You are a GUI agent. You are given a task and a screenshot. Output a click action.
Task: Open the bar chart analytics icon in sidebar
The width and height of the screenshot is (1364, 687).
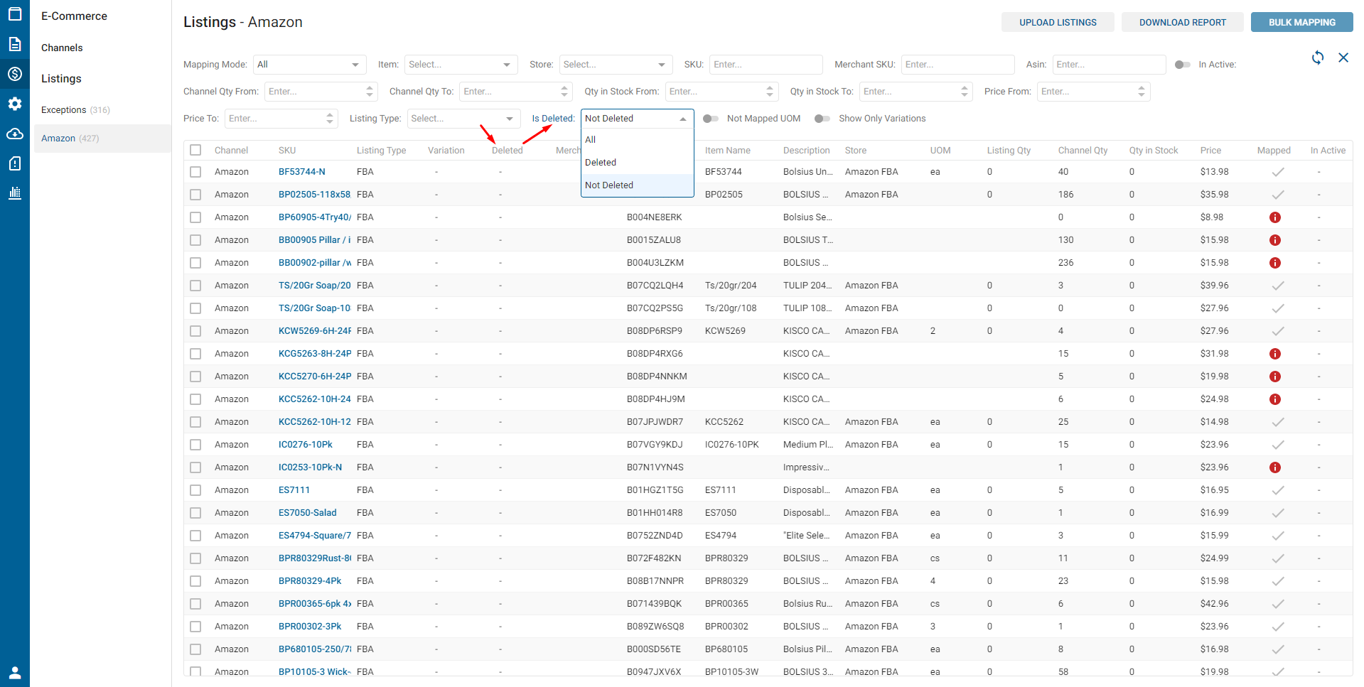(14, 193)
